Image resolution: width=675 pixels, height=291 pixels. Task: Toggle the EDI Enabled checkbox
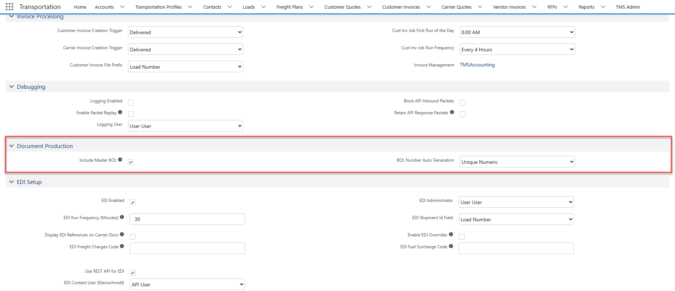pyautogui.click(x=133, y=202)
